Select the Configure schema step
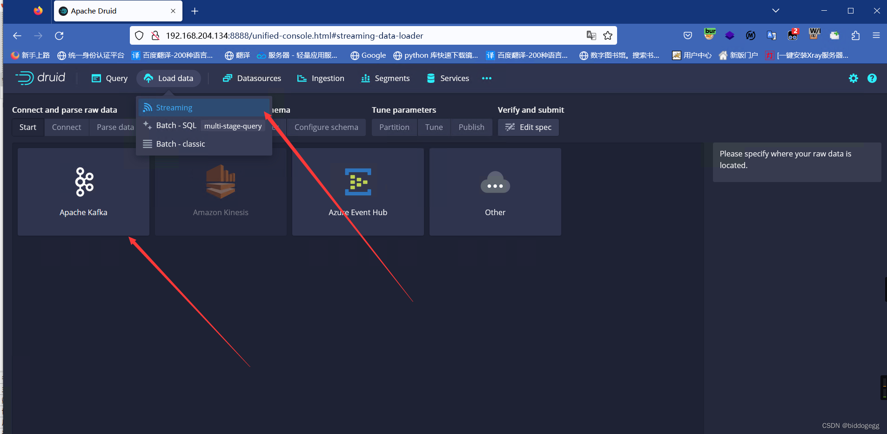The image size is (887, 434). click(x=326, y=127)
